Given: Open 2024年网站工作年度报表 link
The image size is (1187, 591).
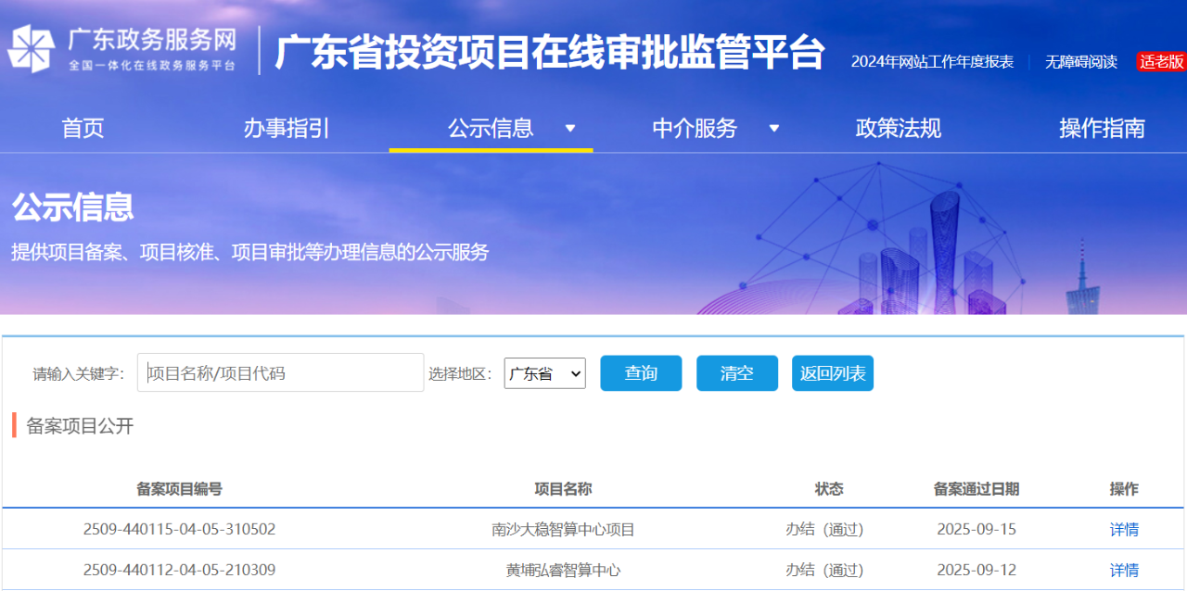Looking at the screenshot, I should click(932, 62).
